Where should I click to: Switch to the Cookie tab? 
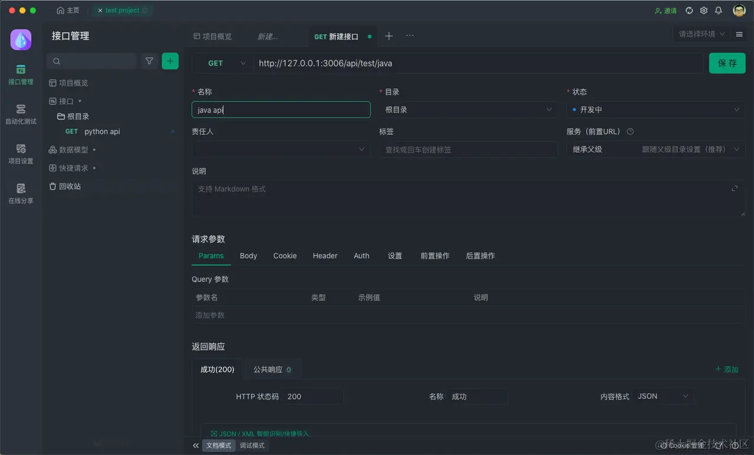[285, 256]
